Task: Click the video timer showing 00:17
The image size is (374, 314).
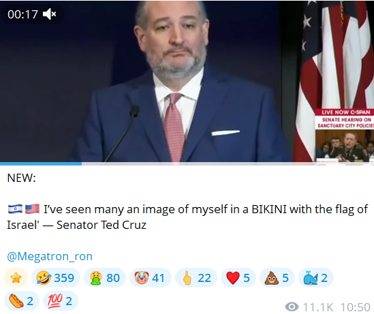Action: tap(22, 14)
